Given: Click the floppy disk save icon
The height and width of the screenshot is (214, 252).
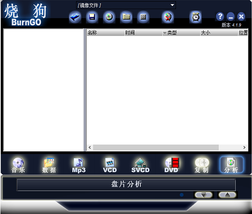Looking at the screenshot, I should click(92, 17).
